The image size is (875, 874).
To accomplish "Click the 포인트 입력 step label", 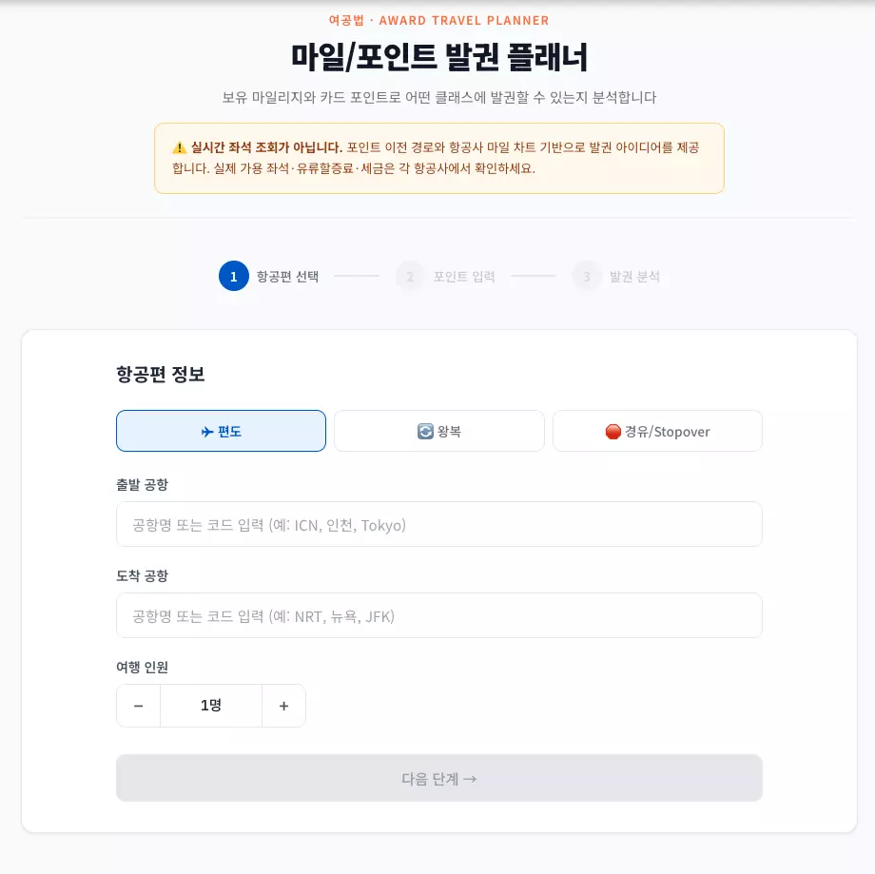I will point(464,277).
